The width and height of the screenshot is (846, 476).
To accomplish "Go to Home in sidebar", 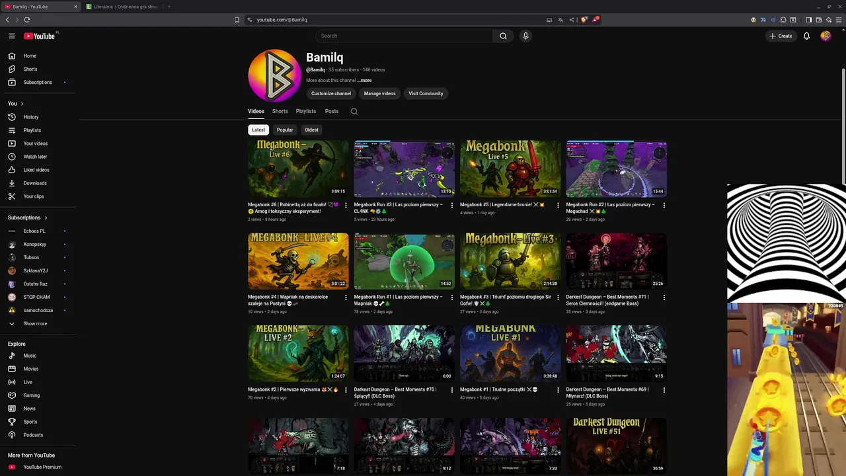I will point(39,56).
